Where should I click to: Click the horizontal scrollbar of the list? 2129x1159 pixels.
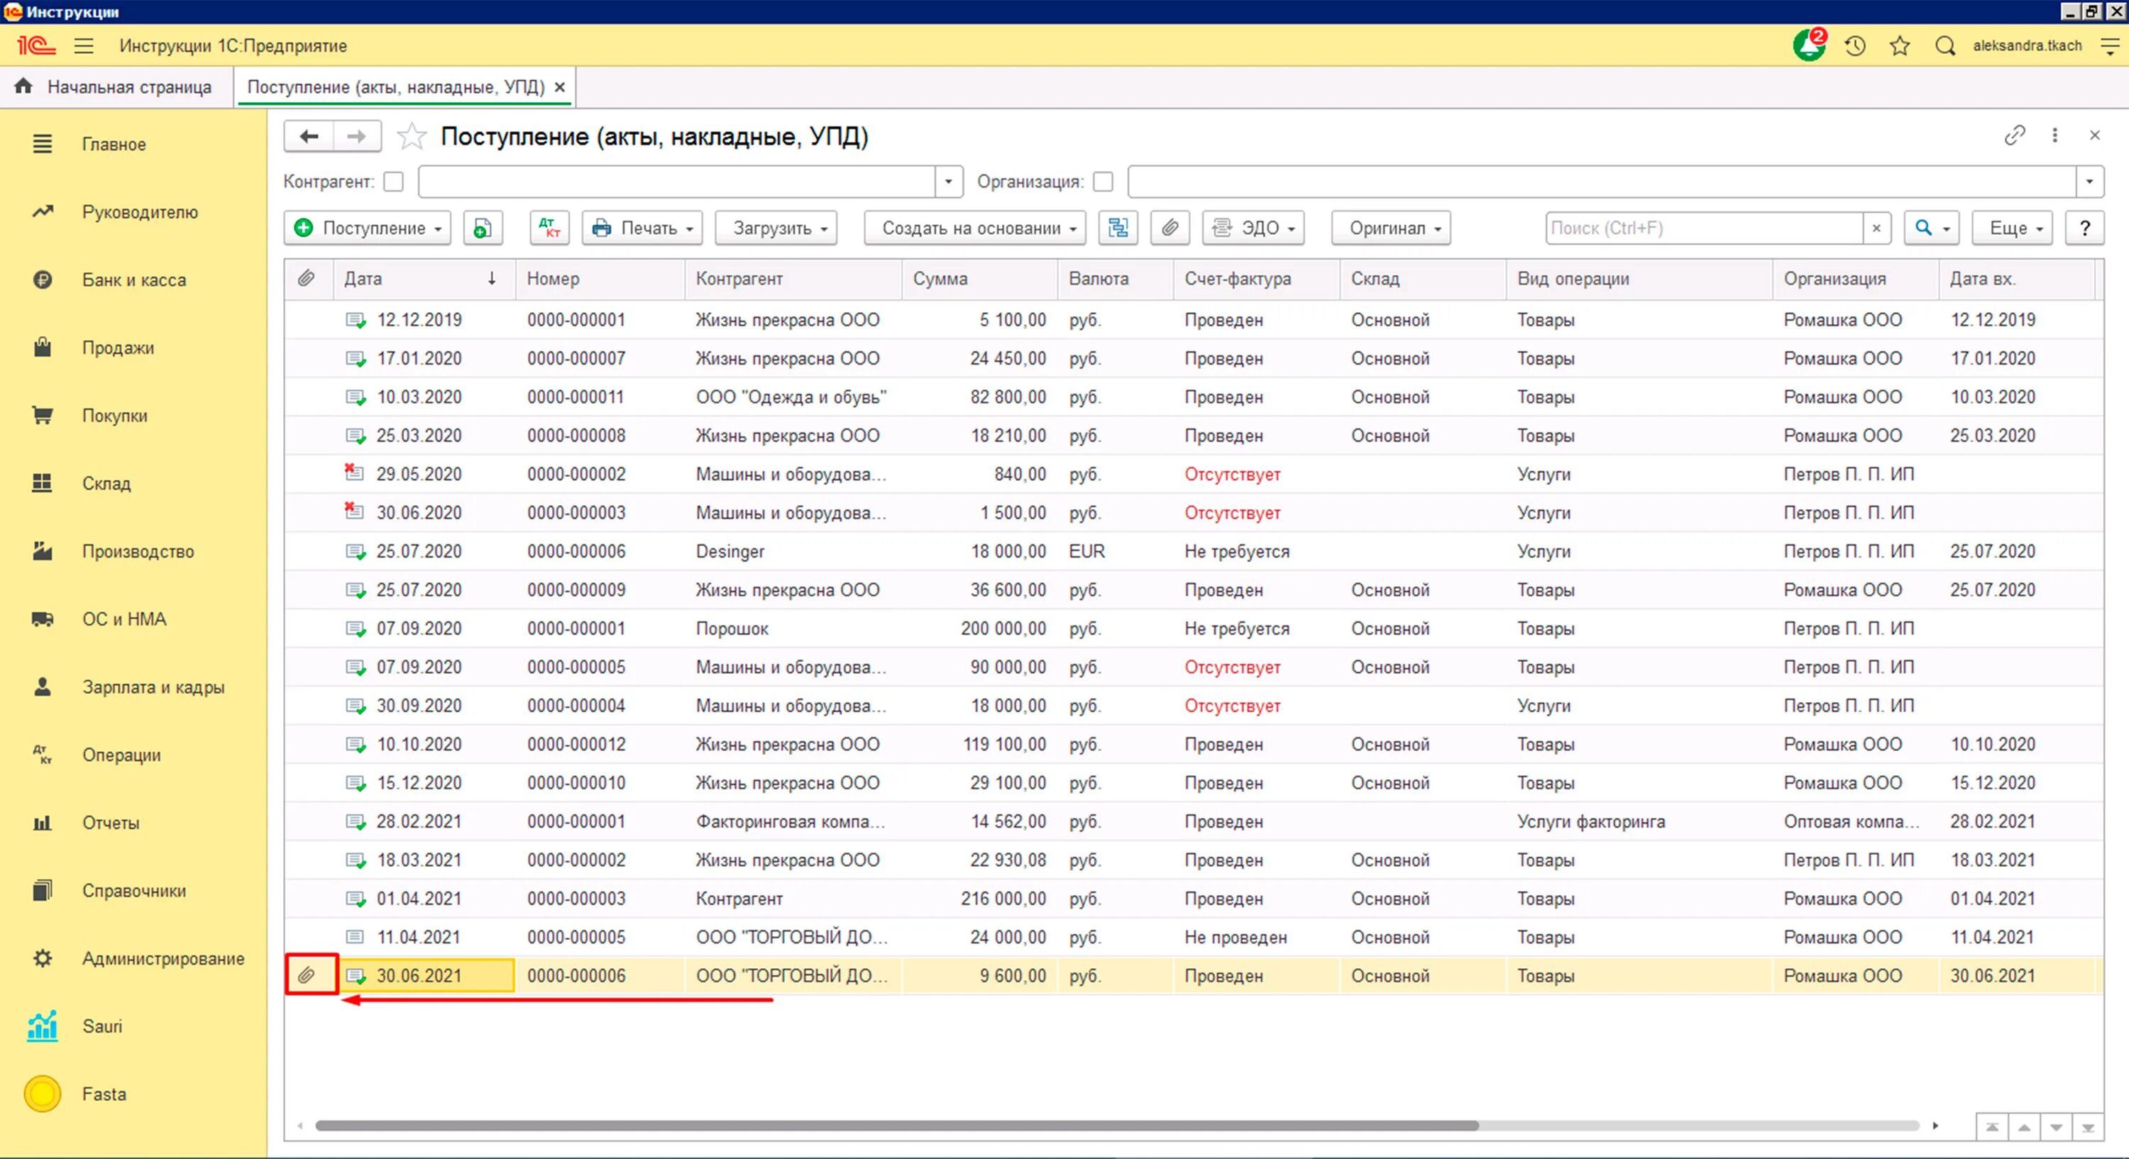[x=896, y=1126]
